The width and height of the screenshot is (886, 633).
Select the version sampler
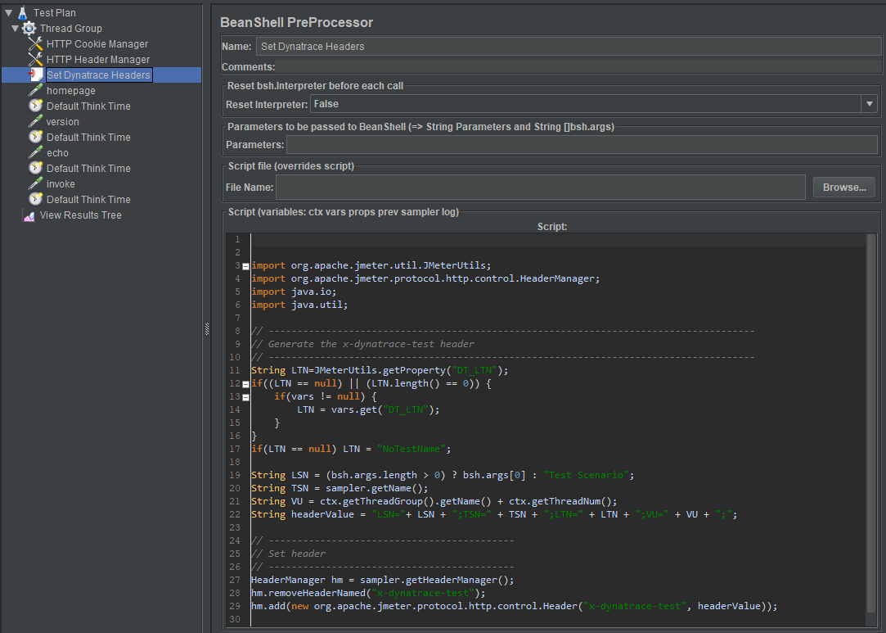click(62, 122)
